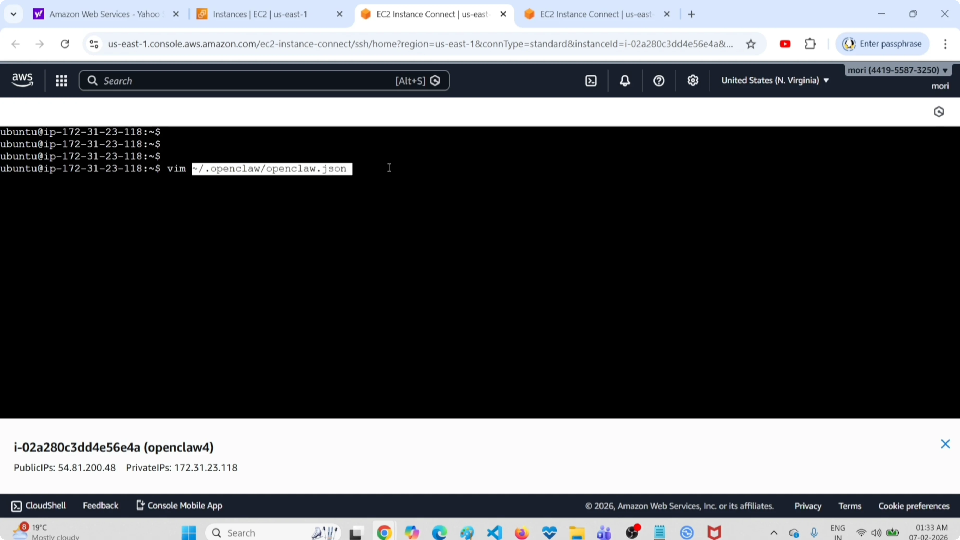Expand the United States (N. Virginia) region dropdown
Image resolution: width=960 pixels, height=540 pixels.
pos(775,81)
